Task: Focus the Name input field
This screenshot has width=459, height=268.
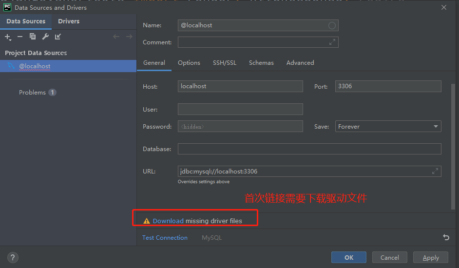Action: tap(258, 25)
